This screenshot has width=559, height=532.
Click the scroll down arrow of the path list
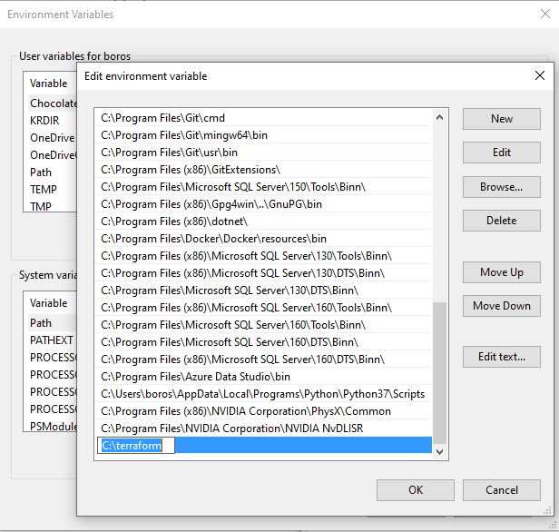tap(439, 452)
